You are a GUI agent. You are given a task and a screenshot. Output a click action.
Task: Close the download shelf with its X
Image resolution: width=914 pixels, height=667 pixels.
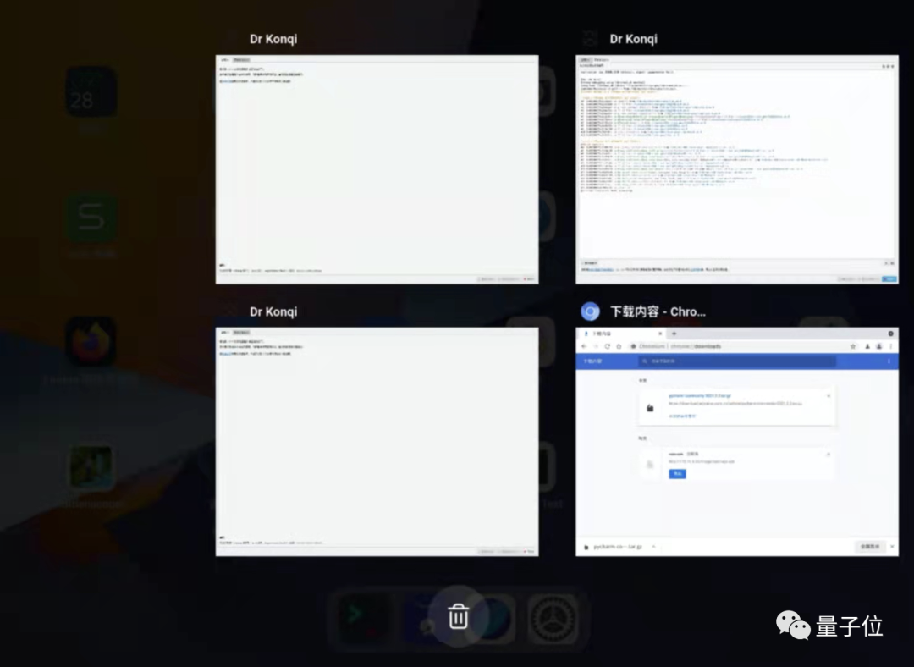tap(892, 547)
